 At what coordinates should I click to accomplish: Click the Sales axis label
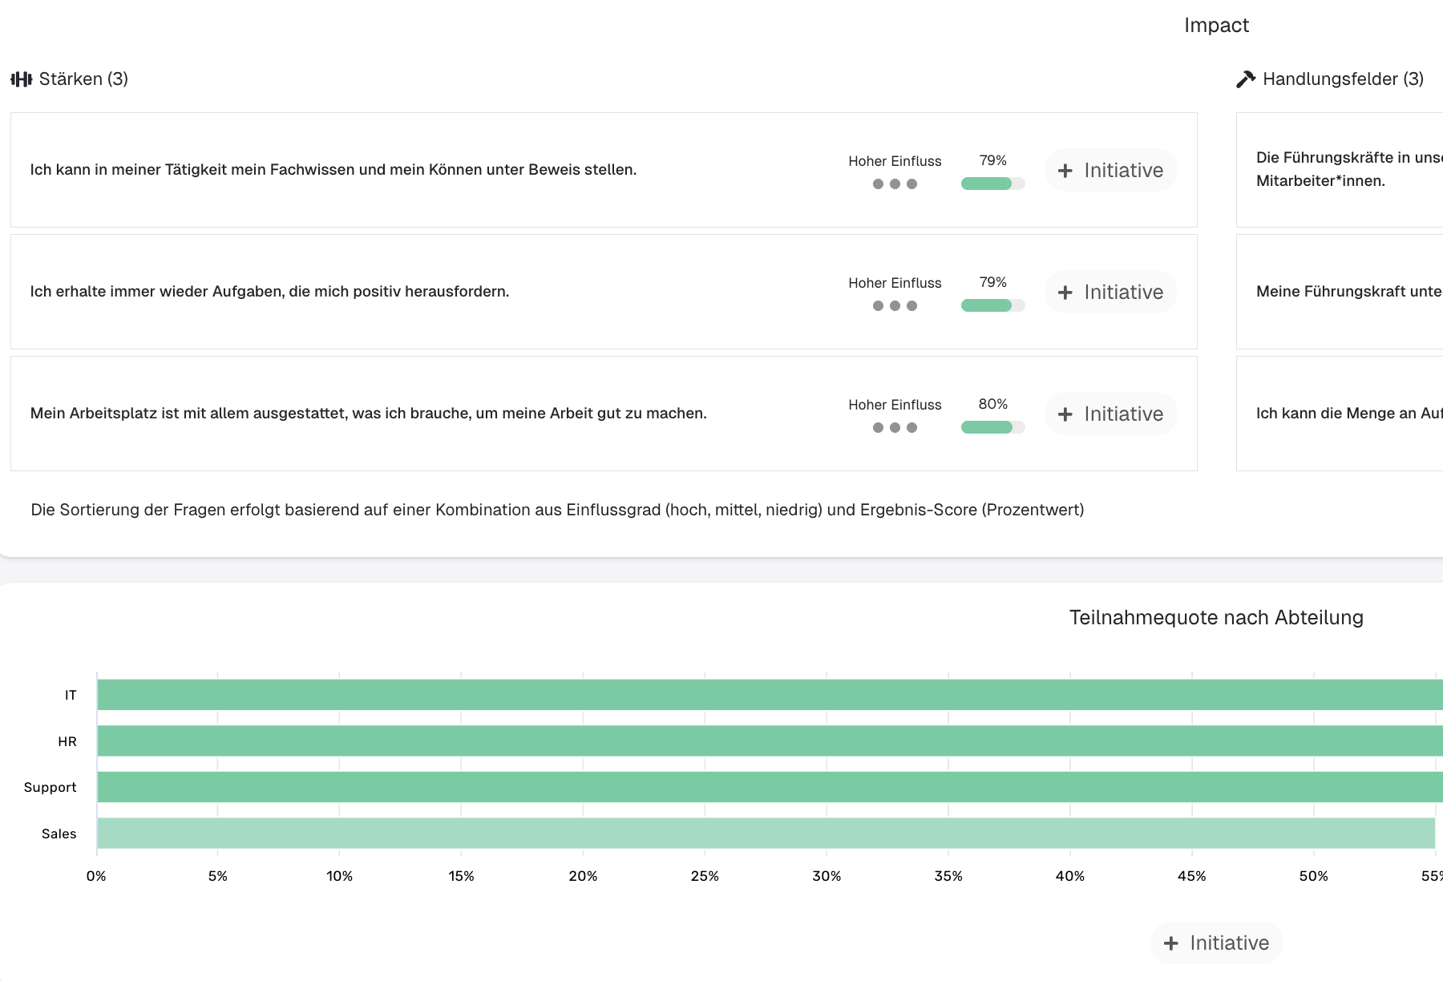59,834
